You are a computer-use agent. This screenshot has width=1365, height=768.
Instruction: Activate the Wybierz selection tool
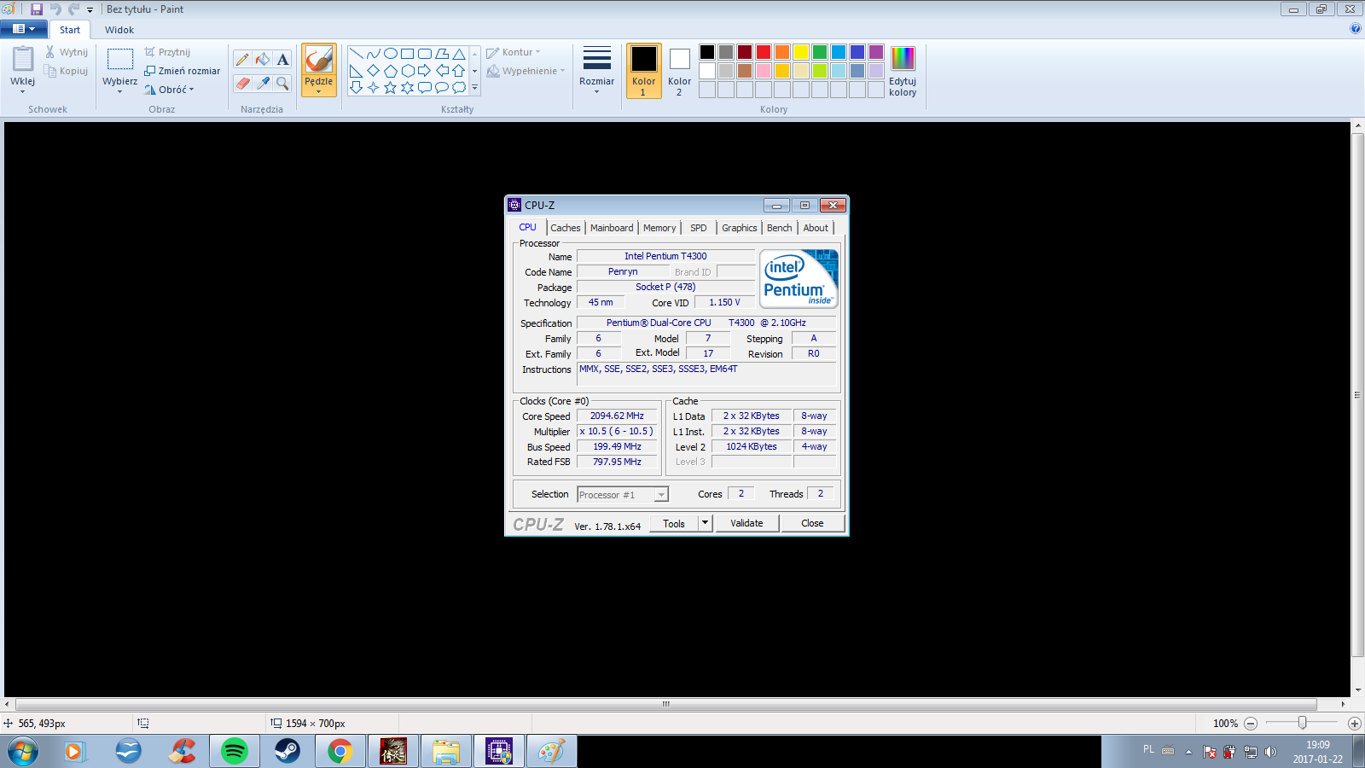coord(120,60)
